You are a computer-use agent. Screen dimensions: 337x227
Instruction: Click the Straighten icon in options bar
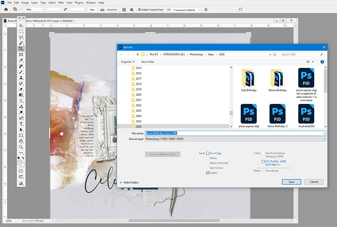[102, 10]
